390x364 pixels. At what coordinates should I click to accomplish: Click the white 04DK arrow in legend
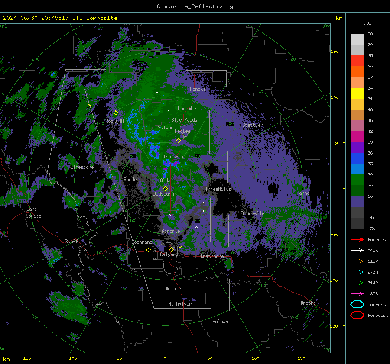click(x=357, y=251)
